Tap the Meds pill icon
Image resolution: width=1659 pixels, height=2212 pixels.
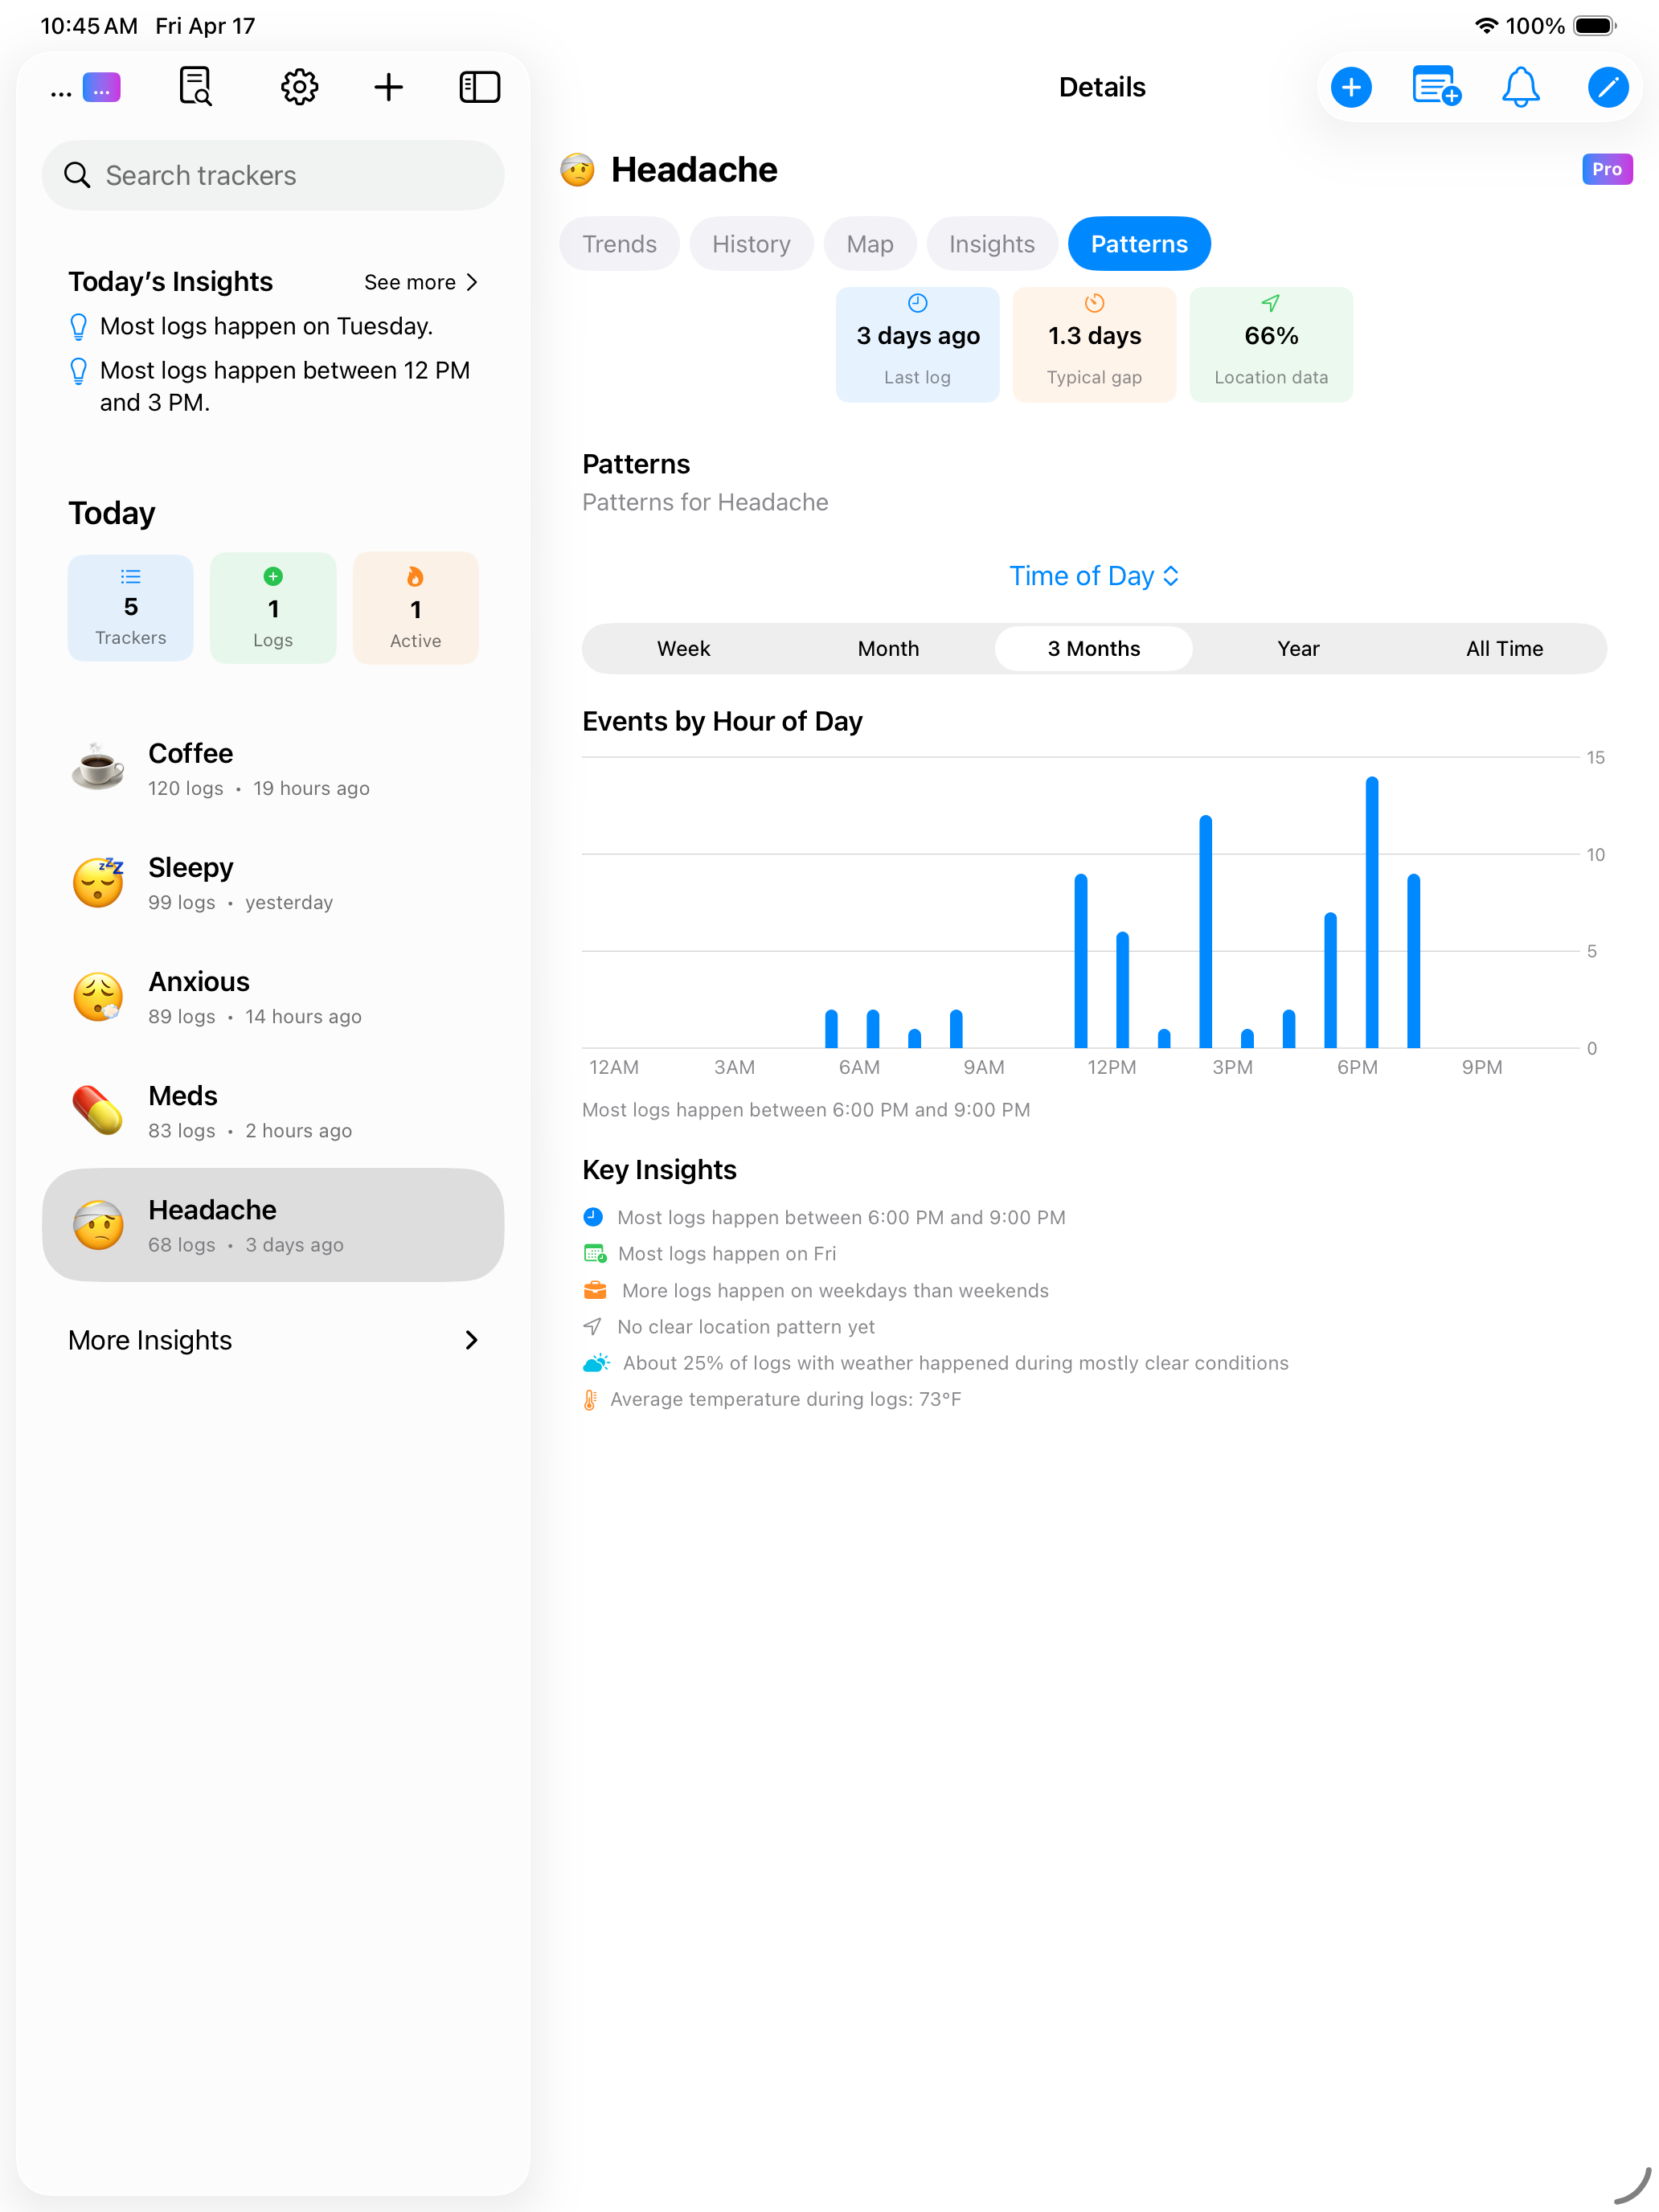(x=98, y=1110)
